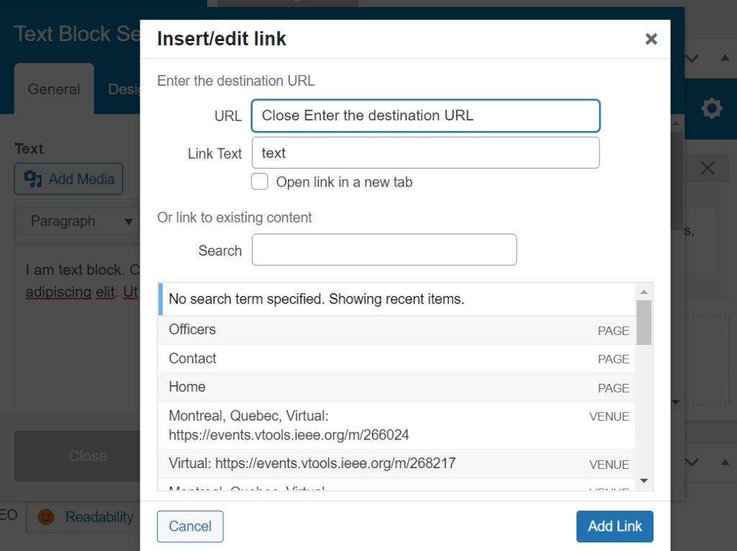Close the Insert/edit link dialog
Image resolution: width=737 pixels, height=551 pixels.
[651, 39]
